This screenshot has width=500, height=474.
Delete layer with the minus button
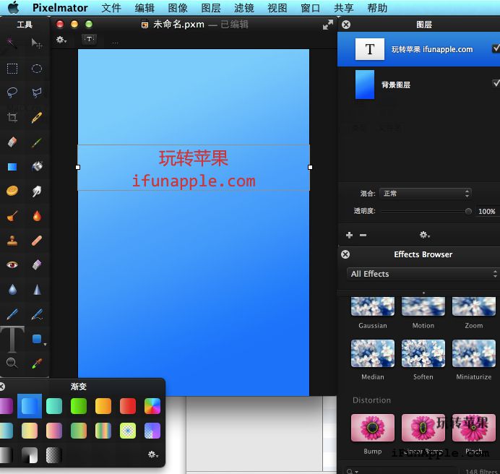point(363,235)
